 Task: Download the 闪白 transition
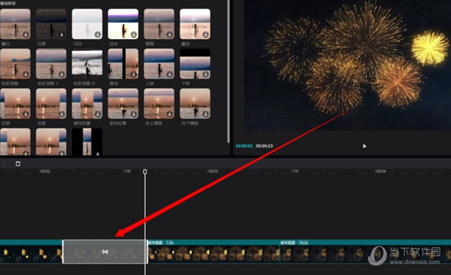[x=98, y=35]
